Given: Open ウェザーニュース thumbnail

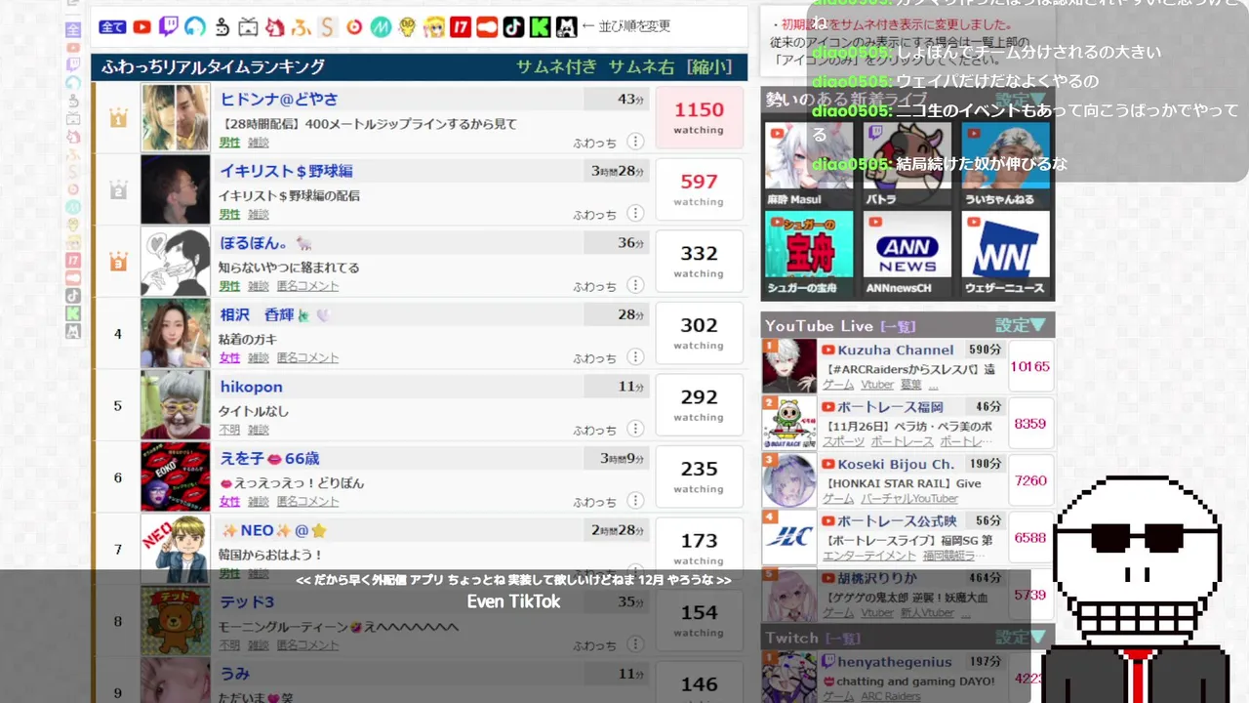Looking at the screenshot, I should click(x=1005, y=254).
